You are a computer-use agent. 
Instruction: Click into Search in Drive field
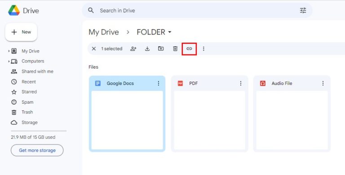[x=197, y=10]
